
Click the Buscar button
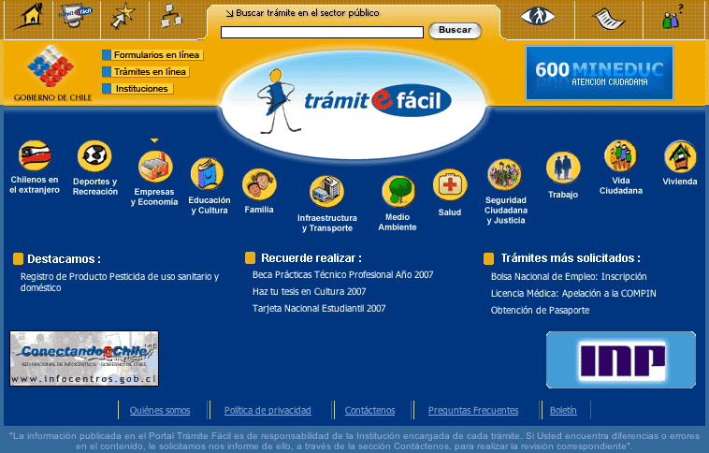pyautogui.click(x=455, y=30)
